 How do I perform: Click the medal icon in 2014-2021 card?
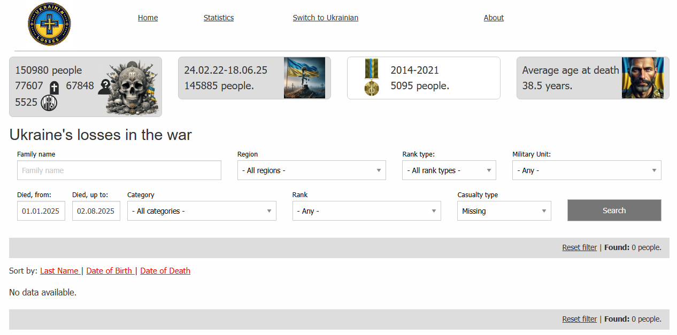pos(371,77)
